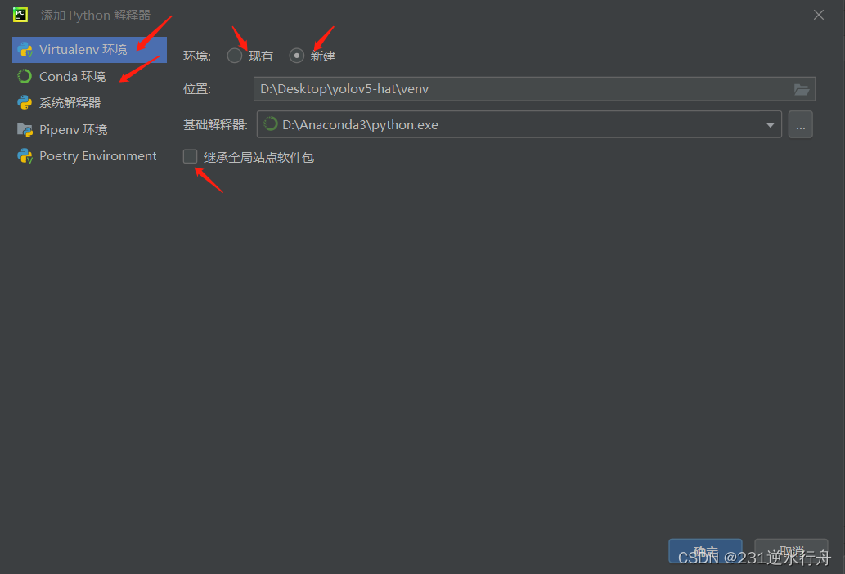Click the 基础解释器: label
845x574 pixels.
coord(216,125)
